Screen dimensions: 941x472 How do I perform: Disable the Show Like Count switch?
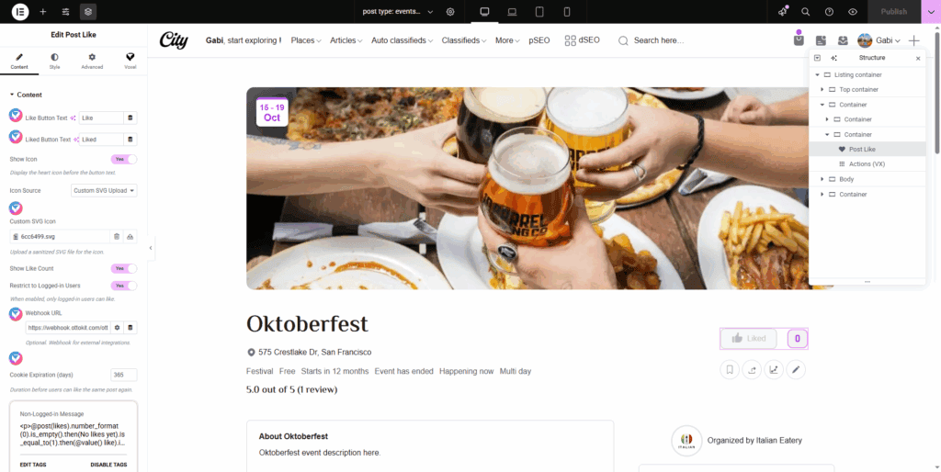tap(124, 268)
